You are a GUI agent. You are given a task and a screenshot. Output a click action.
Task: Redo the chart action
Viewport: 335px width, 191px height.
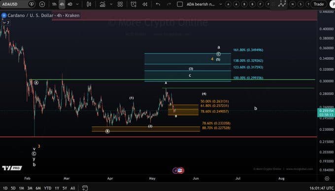(x=169, y=4)
